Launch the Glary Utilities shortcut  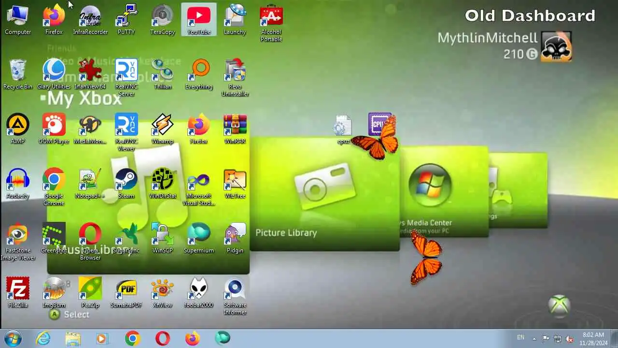click(x=54, y=74)
